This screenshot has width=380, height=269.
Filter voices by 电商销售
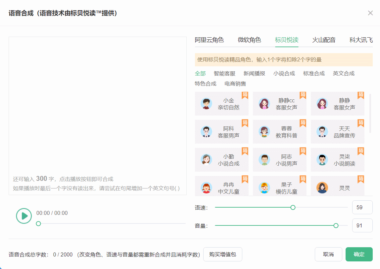[x=235, y=84]
